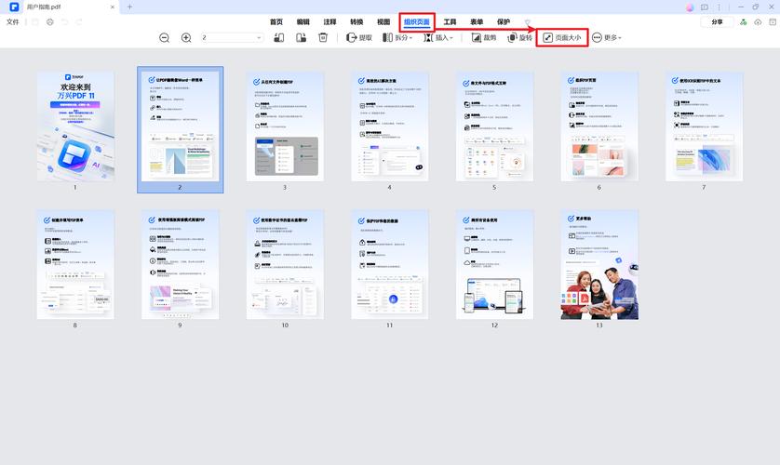Click the 提取 (Extract) pages button

(359, 38)
